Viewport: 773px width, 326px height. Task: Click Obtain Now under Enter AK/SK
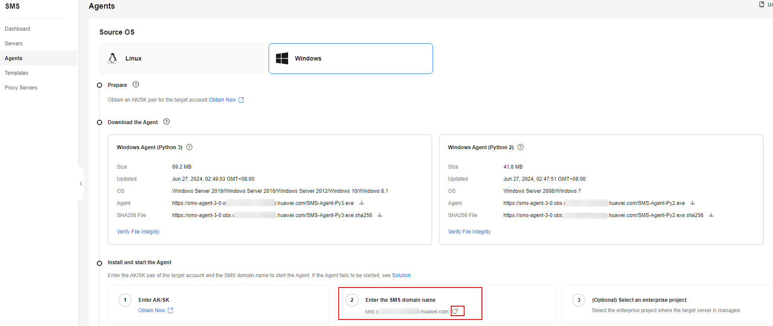tap(152, 310)
